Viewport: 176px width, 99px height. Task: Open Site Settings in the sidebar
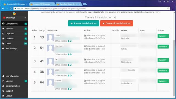point(15,48)
